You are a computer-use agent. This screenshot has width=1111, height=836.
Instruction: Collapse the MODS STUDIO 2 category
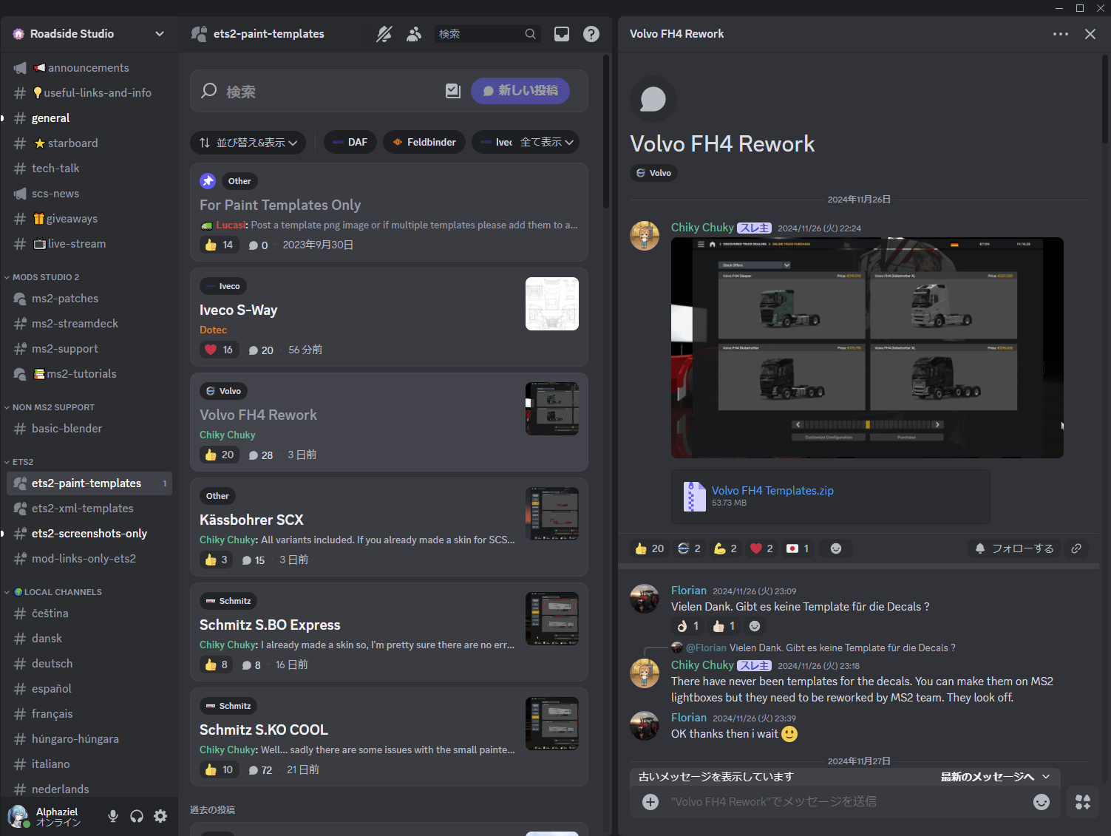point(46,277)
